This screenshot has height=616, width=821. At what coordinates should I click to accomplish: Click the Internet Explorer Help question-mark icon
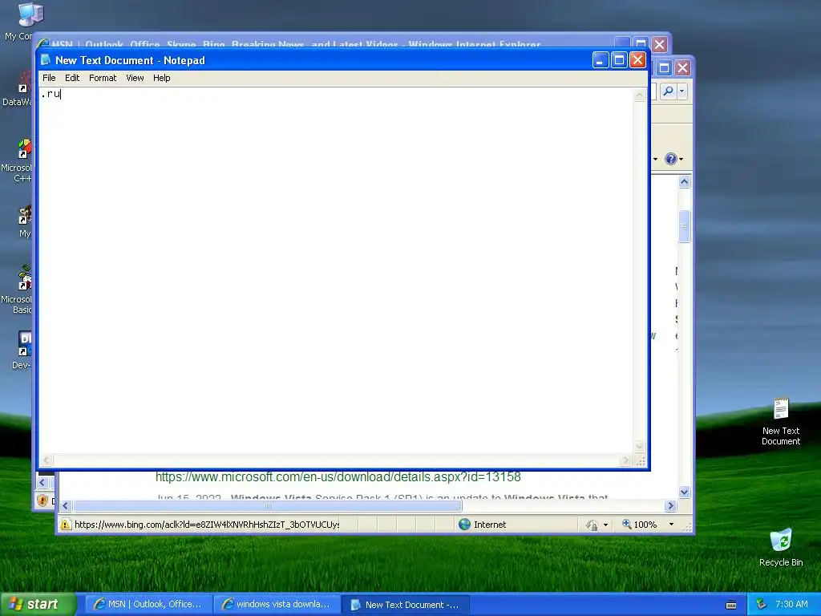click(x=671, y=159)
